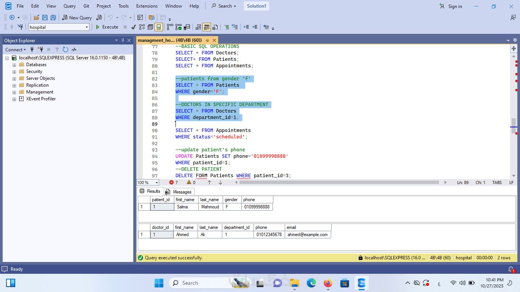The height and width of the screenshot is (292, 520).
Task: Open the Query menu
Action: coord(70,6)
